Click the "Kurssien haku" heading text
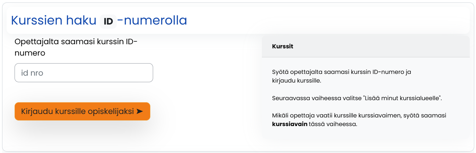 pyautogui.click(x=54, y=21)
